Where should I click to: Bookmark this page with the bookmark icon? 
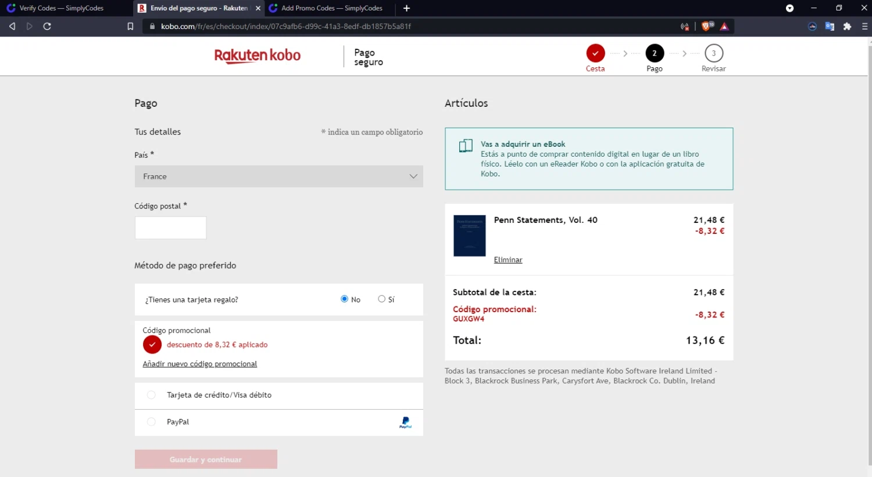130,26
